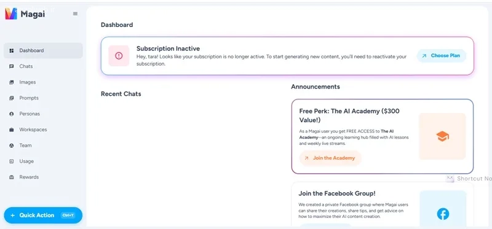Click the Images gallery icon
The width and height of the screenshot is (492, 229).
coord(12,82)
